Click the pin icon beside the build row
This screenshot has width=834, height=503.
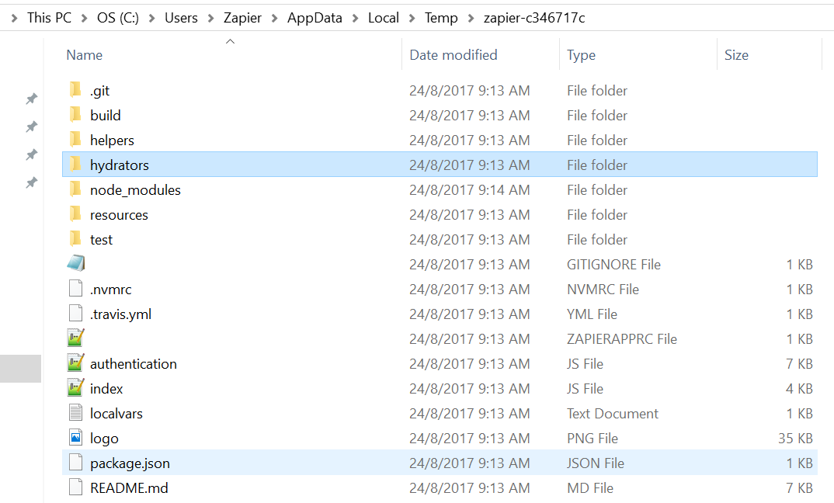[32, 127]
